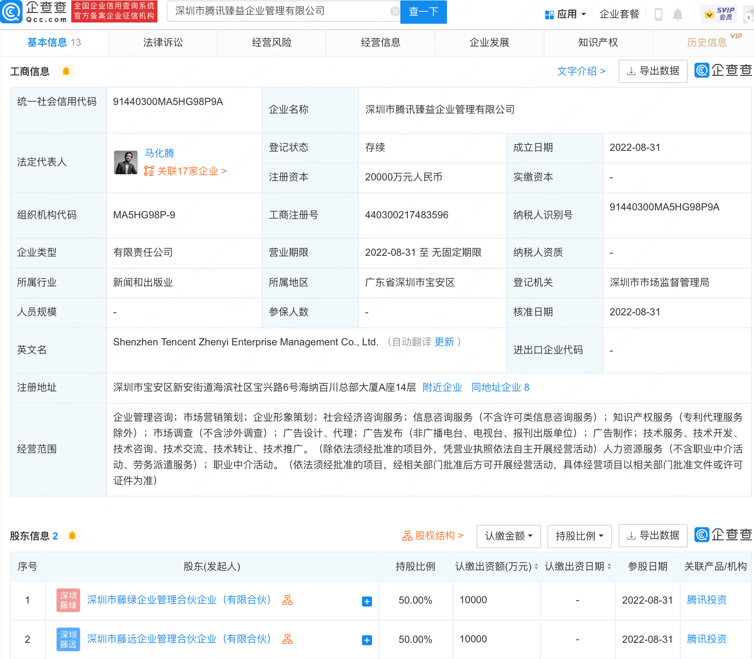Switch to the 法律诉讼 tab
754x659 pixels.
pos(162,42)
